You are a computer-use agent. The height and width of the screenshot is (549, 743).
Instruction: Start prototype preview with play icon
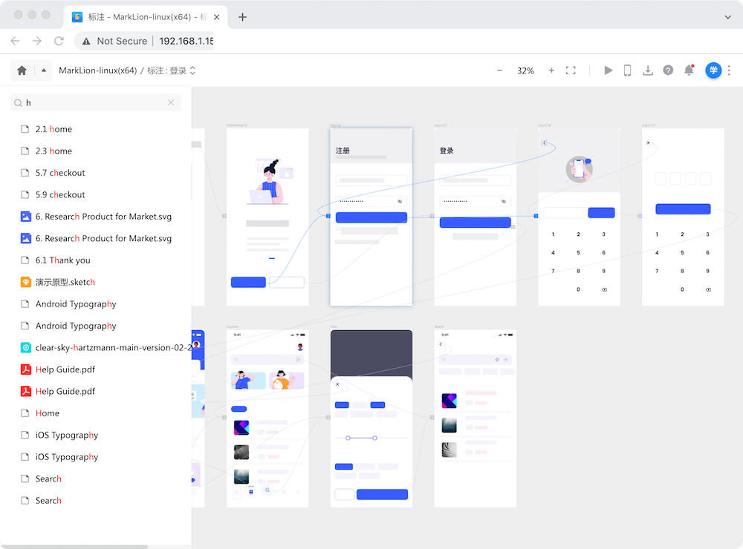coord(609,70)
